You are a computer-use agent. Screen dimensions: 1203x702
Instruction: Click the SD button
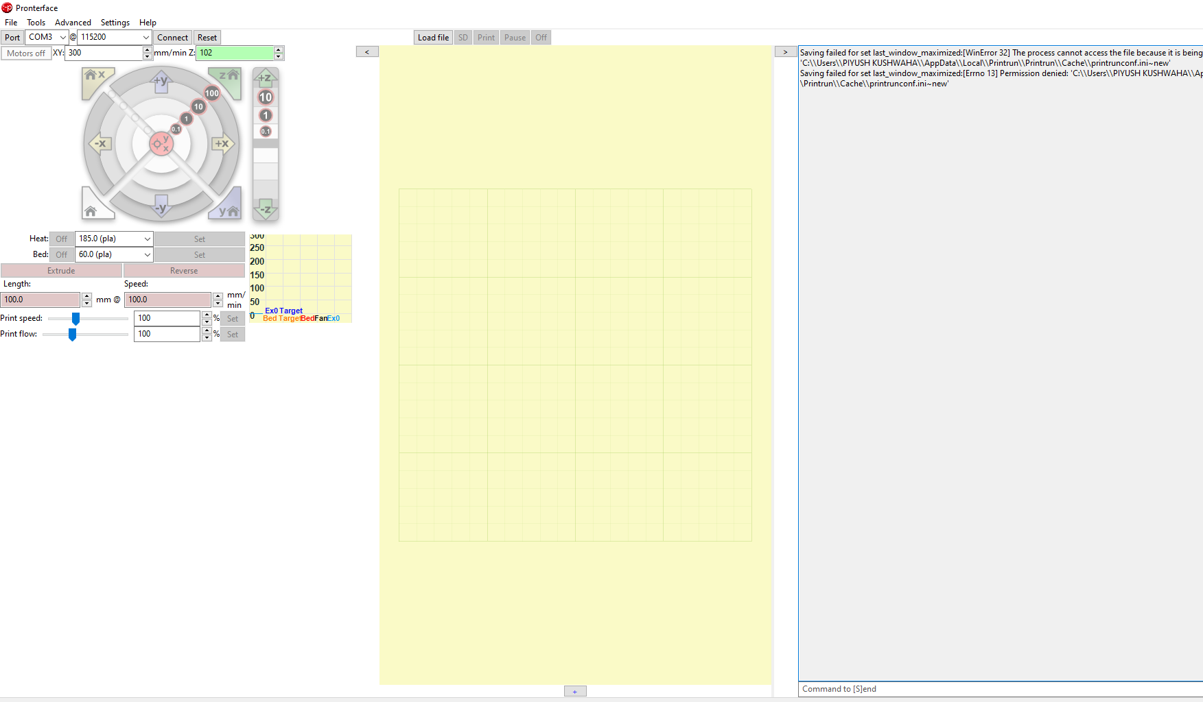[463, 38]
